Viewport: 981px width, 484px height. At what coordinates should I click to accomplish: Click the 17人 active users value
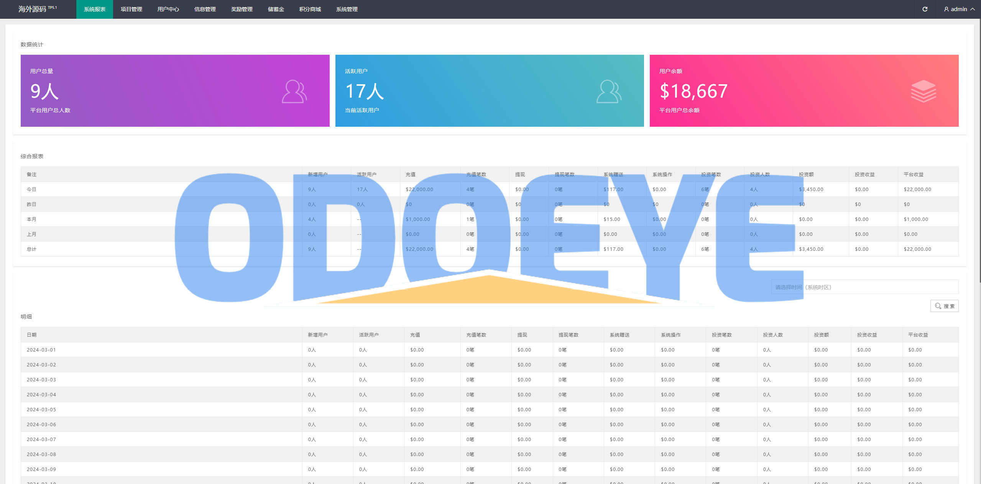[x=364, y=91]
